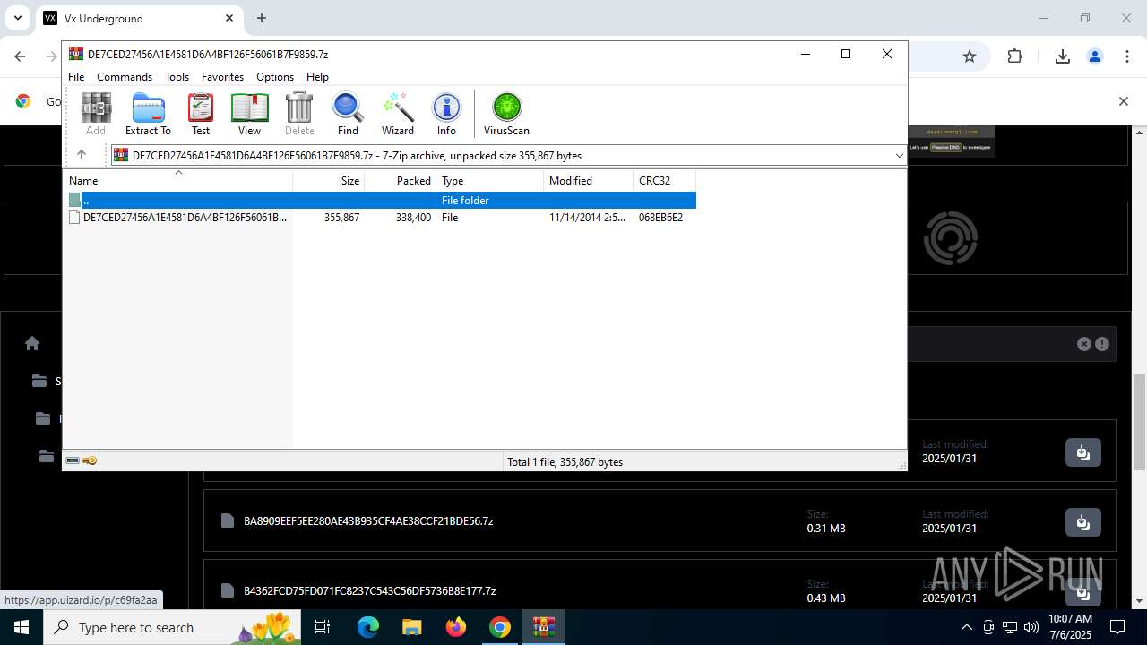1147x645 pixels.
Task: Sort by Name column header
Action: (177, 181)
